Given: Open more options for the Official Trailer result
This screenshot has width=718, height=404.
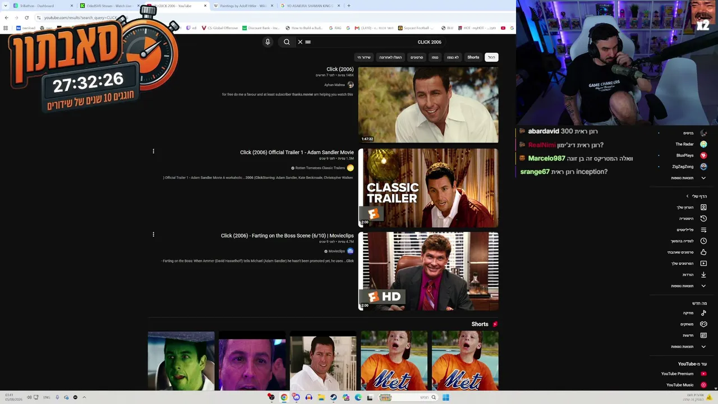Looking at the screenshot, I should pyautogui.click(x=153, y=151).
